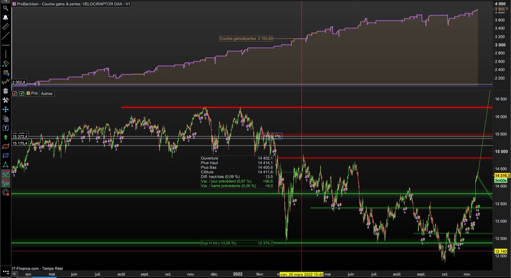Click the Plus Haut 14 414,1 row

237,162
